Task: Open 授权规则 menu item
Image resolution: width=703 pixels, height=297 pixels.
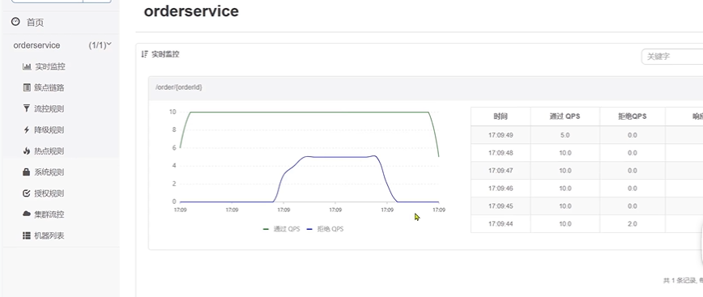Action: tap(49, 193)
